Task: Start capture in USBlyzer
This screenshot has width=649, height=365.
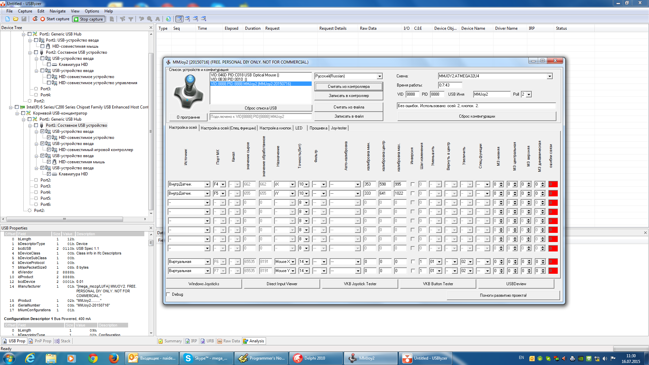Action: pyautogui.click(x=55, y=19)
